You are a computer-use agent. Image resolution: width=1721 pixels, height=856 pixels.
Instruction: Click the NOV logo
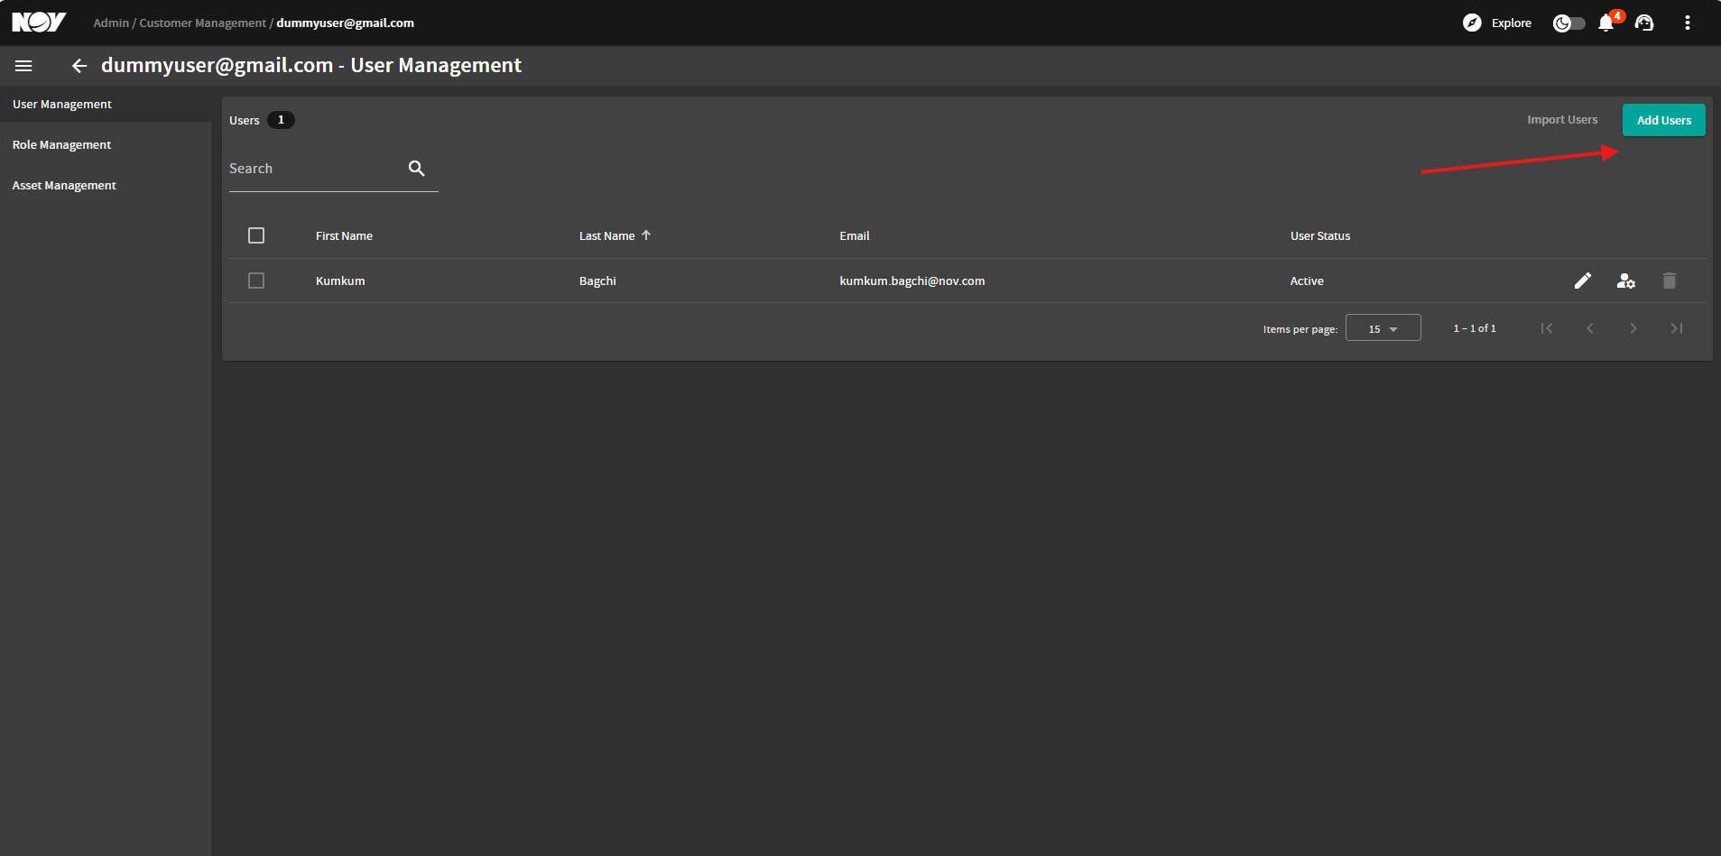(x=39, y=23)
